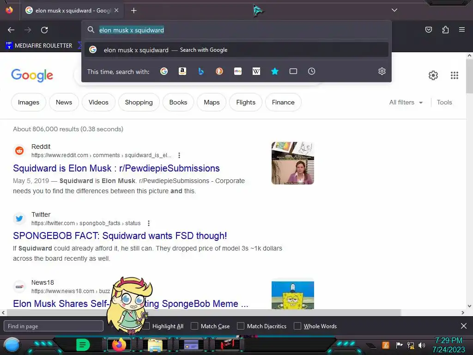
Task: Expand the All filters dropdown
Action: 406,102
